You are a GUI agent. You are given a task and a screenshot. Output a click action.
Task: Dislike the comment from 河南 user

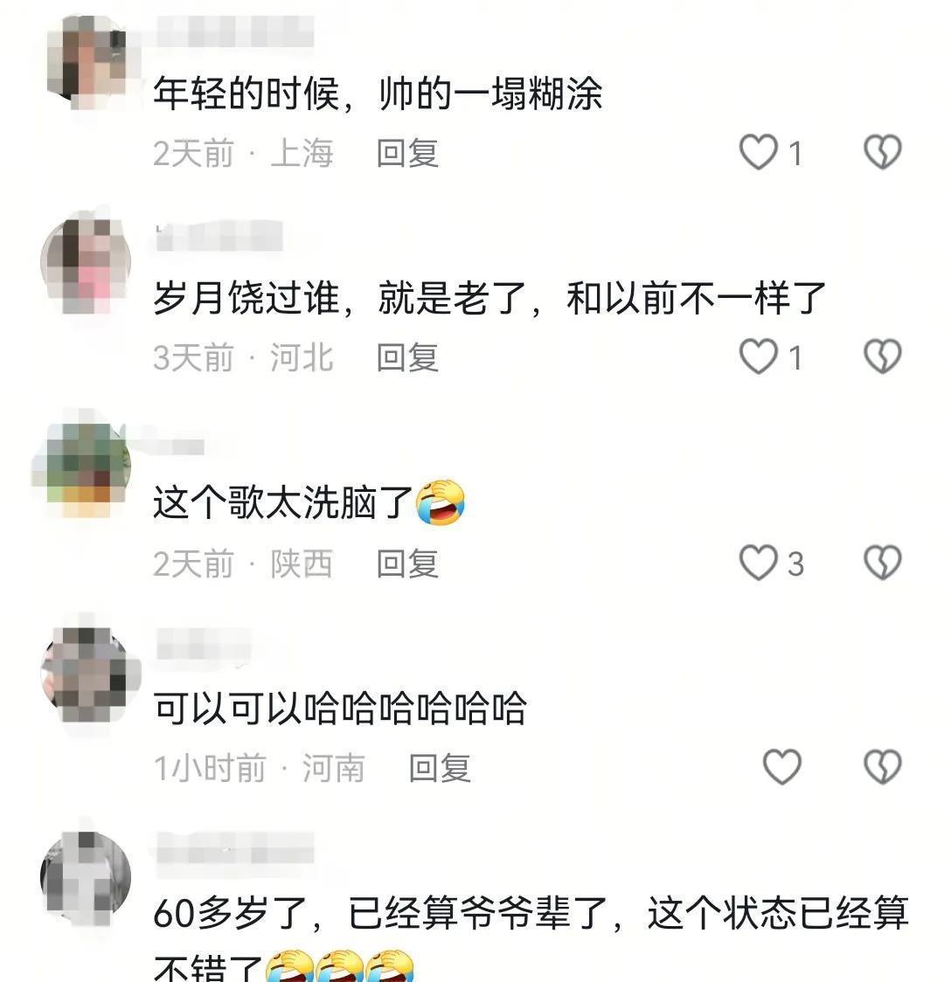(882, 767)
